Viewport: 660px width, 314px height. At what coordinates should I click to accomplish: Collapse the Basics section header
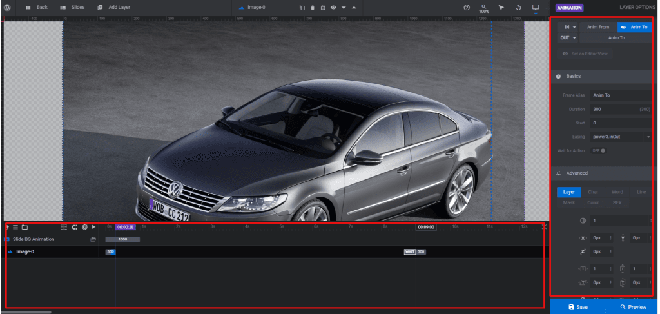[x=602, y=76]
